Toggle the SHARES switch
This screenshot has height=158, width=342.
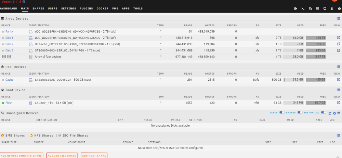coord(300,112)
